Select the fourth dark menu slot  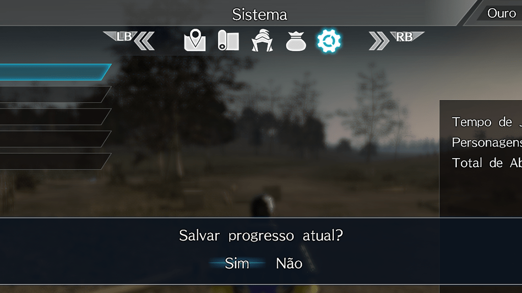pyautogui.click(x=55, y=139)
